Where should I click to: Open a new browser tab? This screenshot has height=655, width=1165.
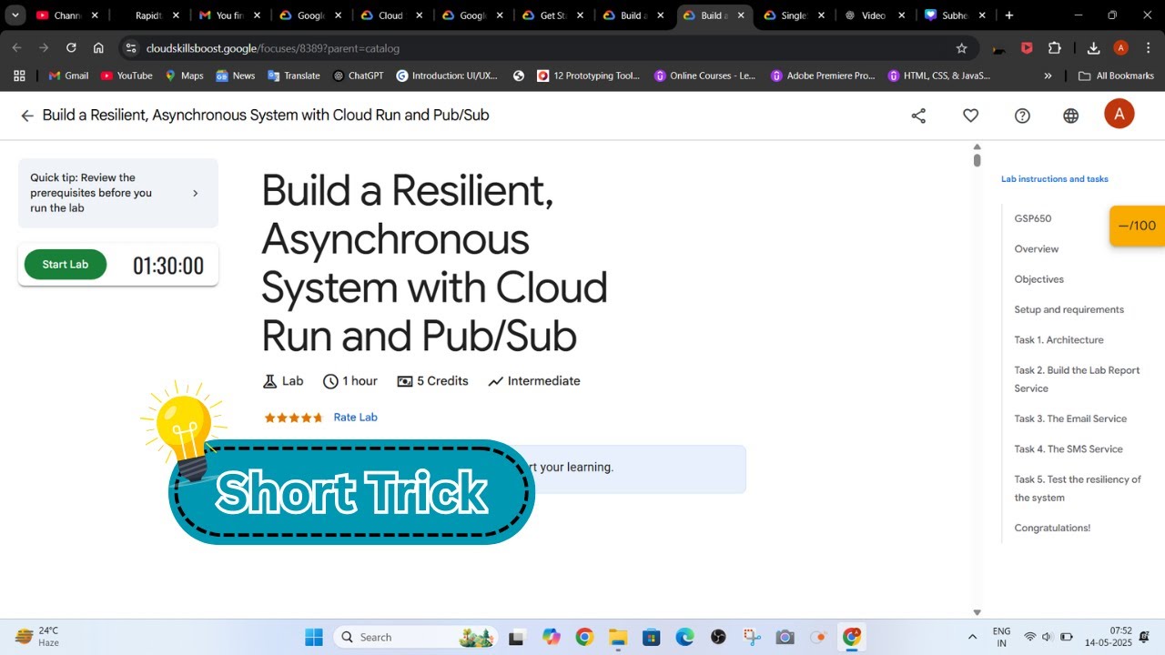click(x=1008, y=15)
